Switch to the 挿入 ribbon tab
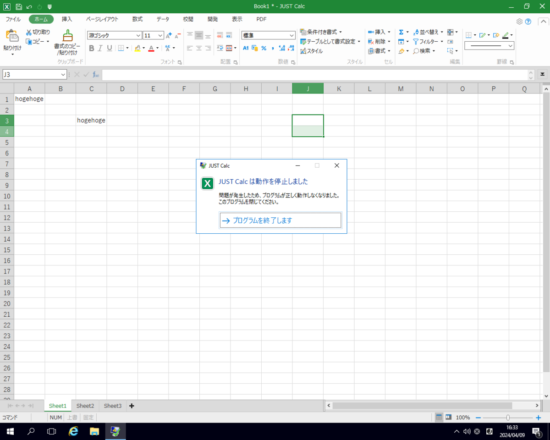The image size is (550, 440). tap(67, 19)
